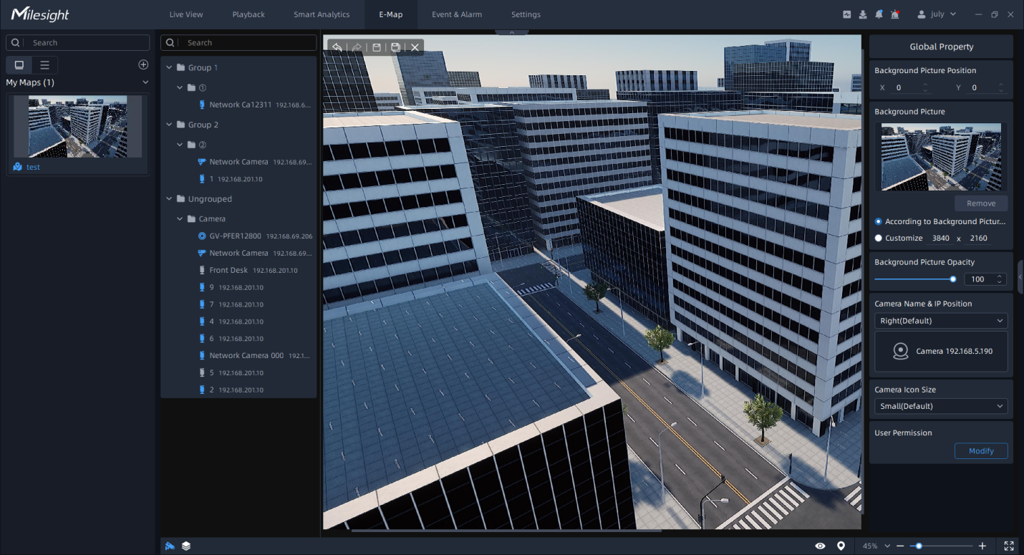Click Remove under Background Picture
Viewport: 1024px width, 555px height.
pos(980,203)
